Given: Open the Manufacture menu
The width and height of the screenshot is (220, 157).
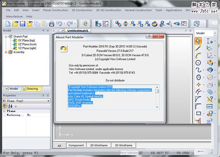Looking at the screenshot, I should pyautogui.click(x=14, y=16).
